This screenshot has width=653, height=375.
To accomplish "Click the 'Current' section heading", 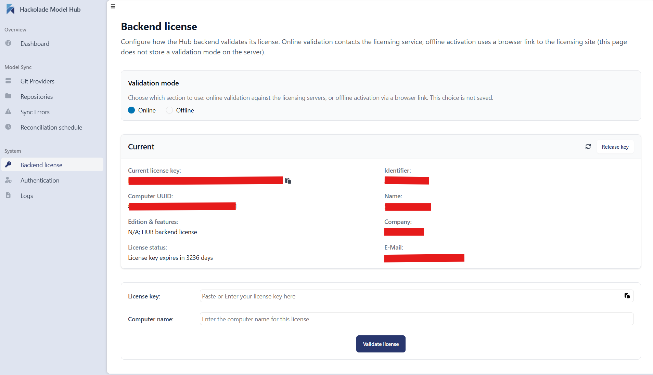I will point(141,147).
